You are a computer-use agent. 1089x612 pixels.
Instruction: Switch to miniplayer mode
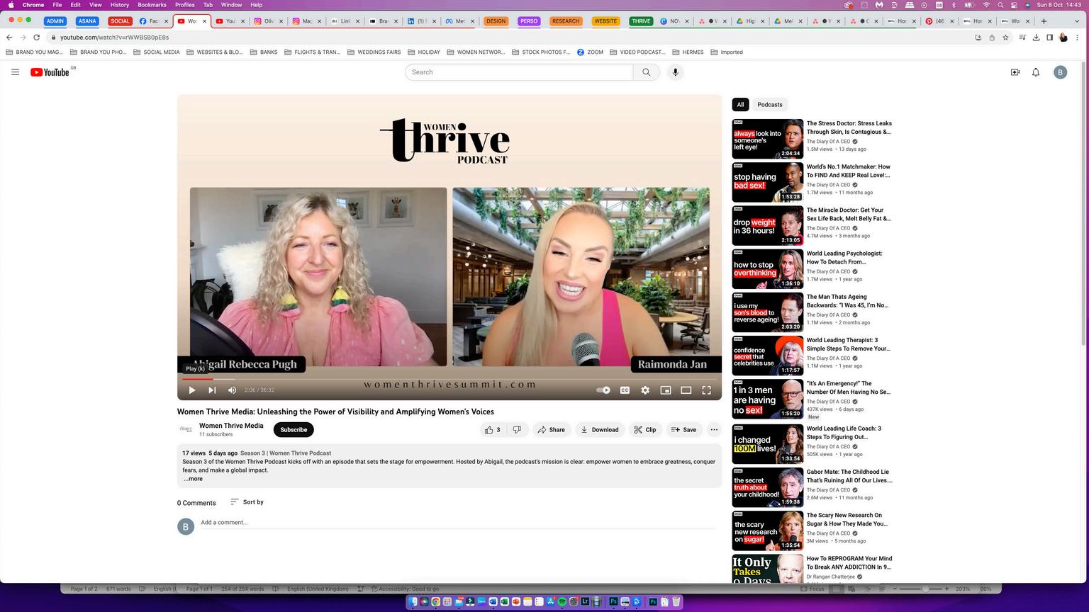666,390
